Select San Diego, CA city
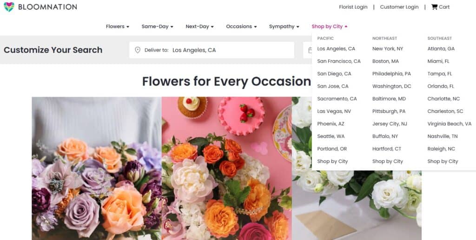The image size is (476, 240). coord(334,74)
